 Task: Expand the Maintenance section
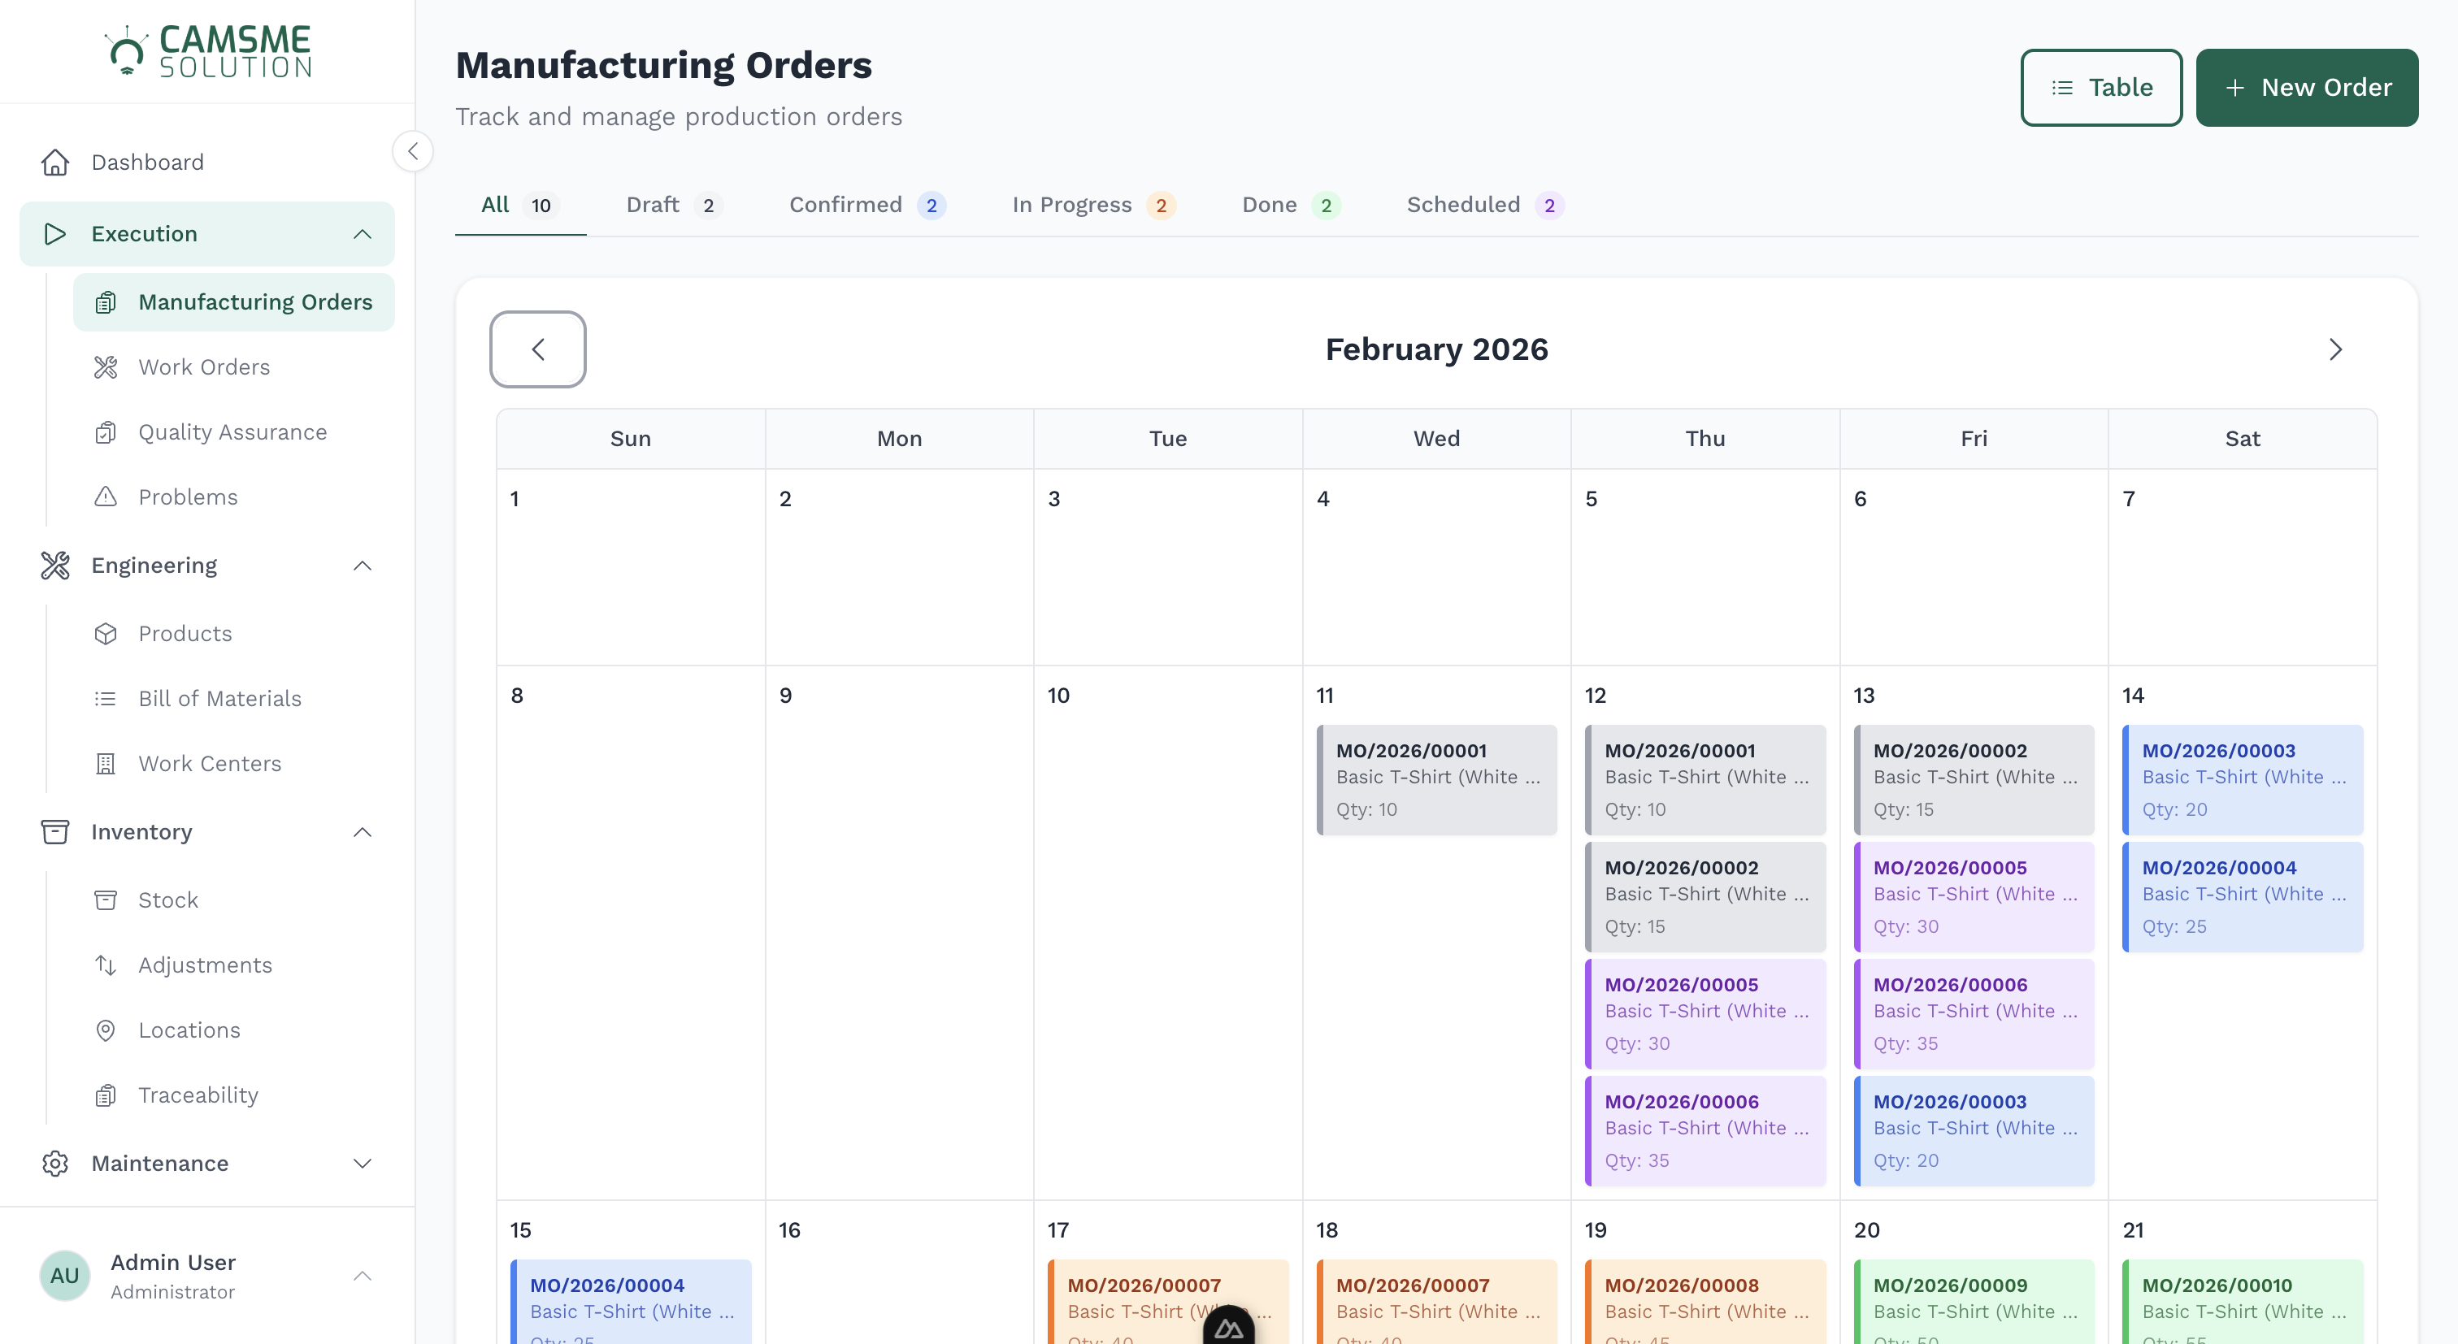point(363,1163)
